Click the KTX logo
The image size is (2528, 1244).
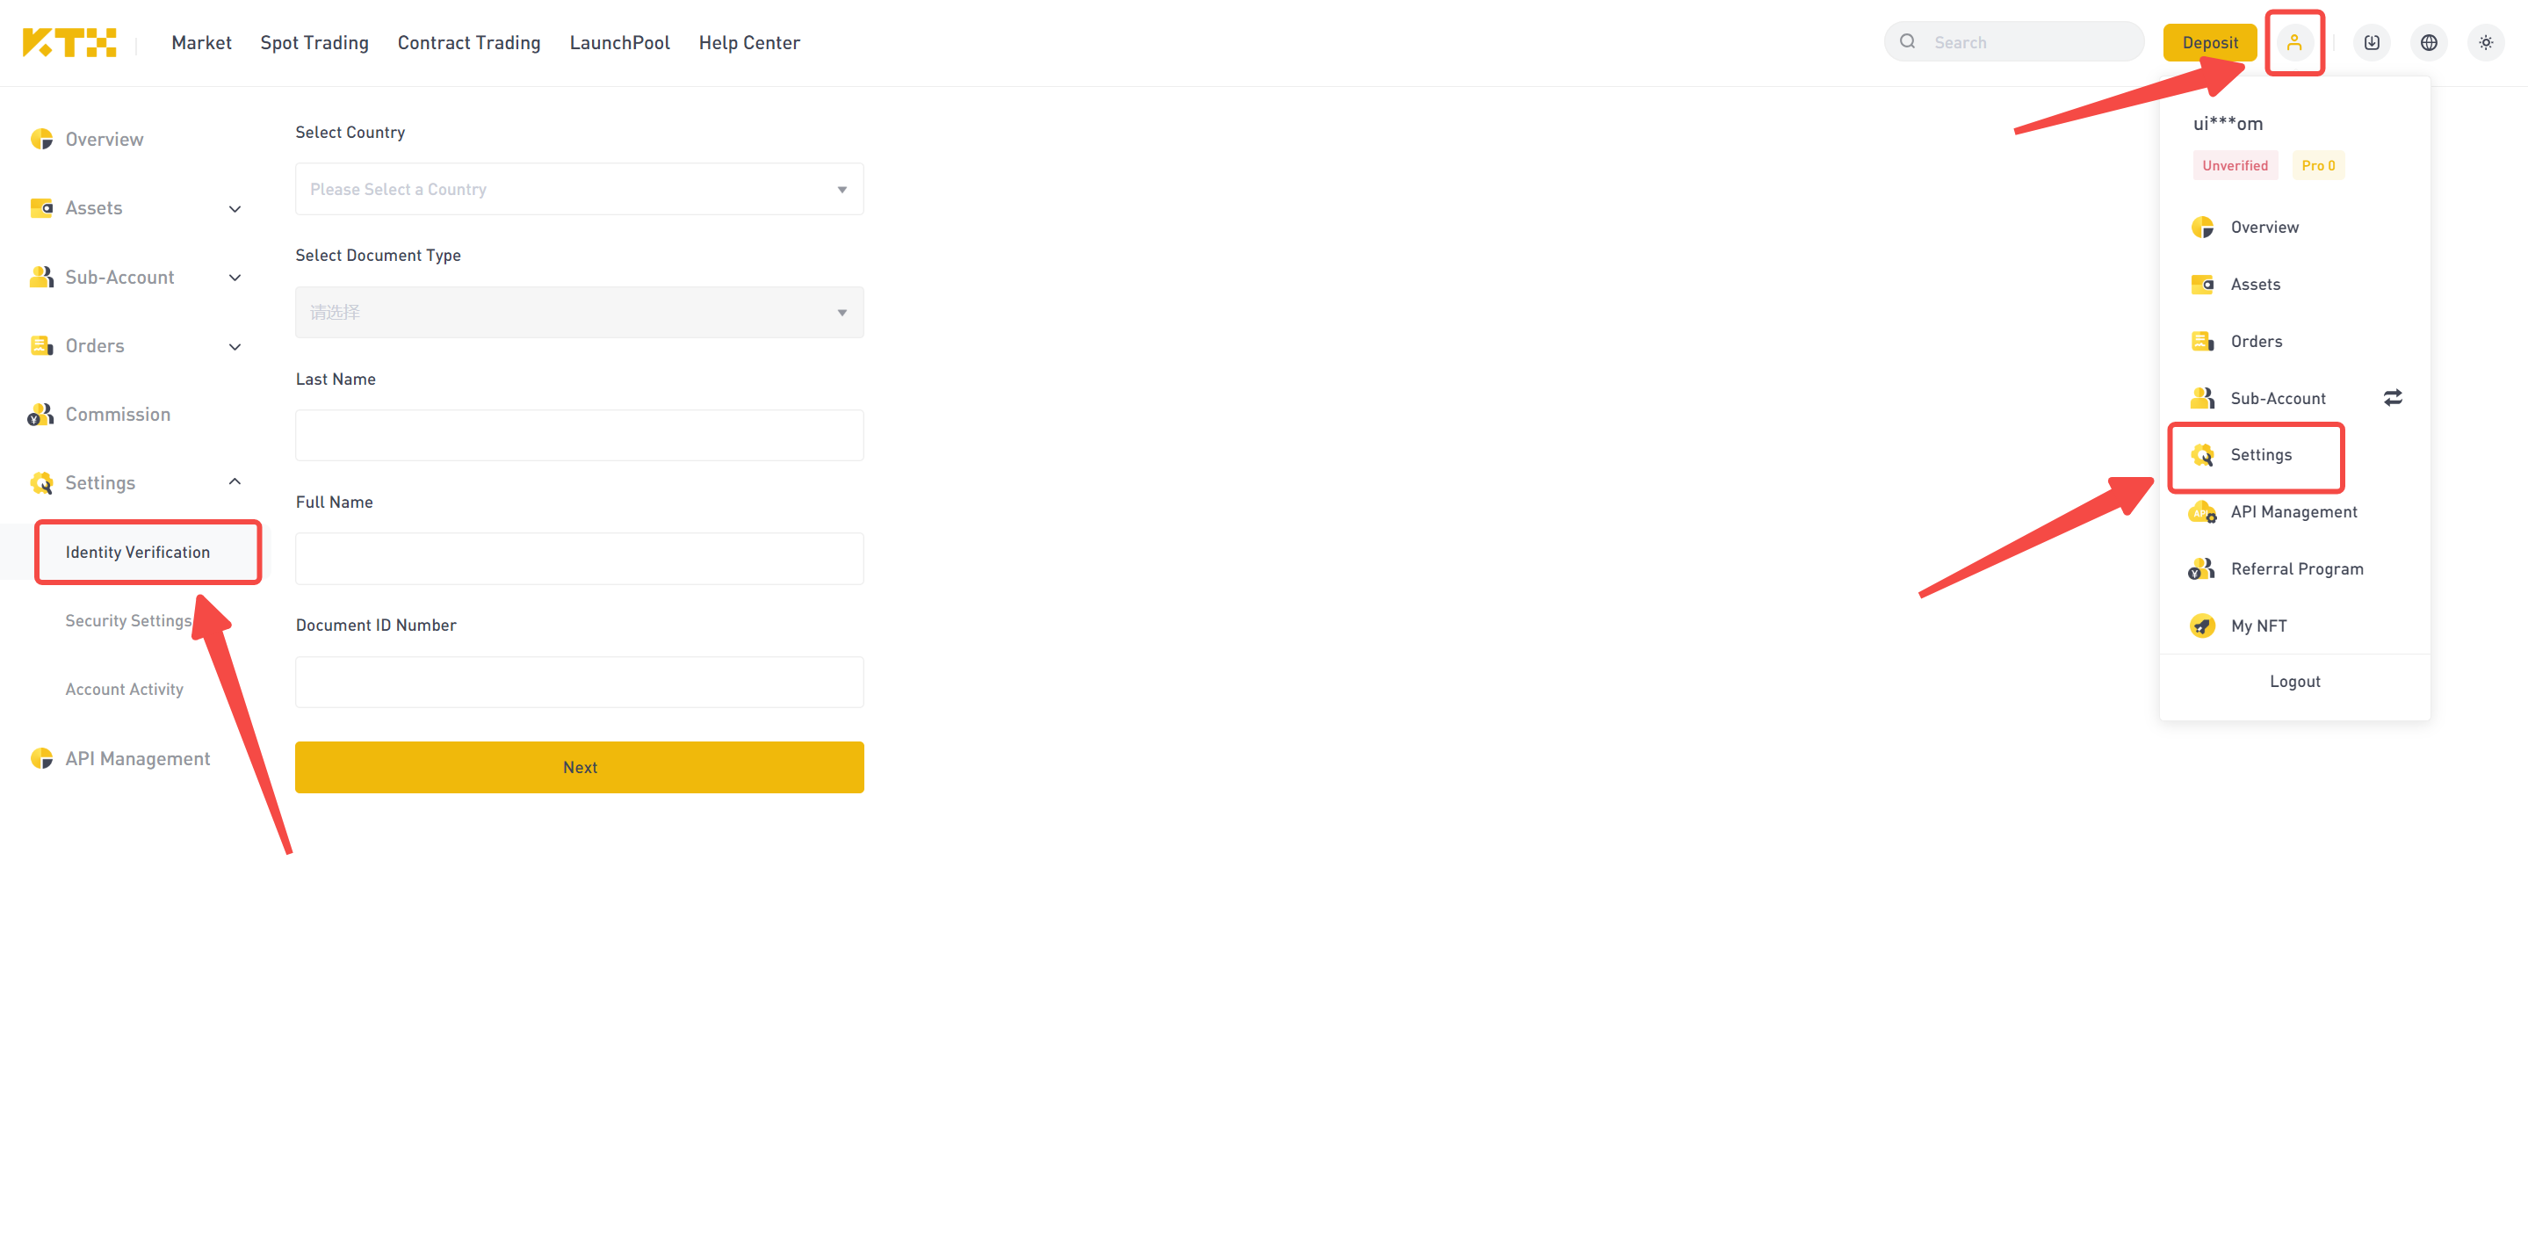[69, 42]
